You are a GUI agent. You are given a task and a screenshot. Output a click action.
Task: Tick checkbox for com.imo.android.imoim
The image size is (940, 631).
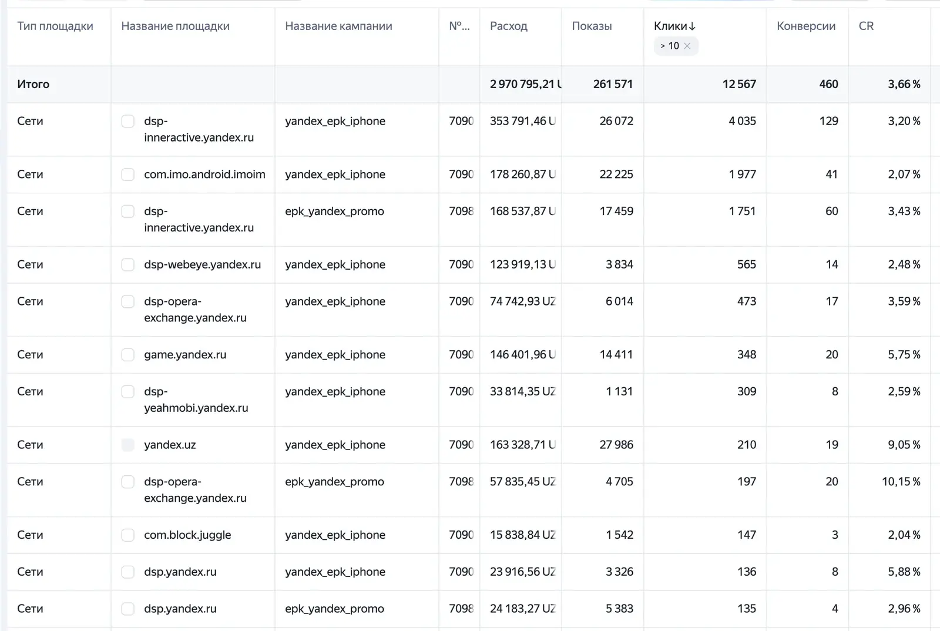click(127, 174)
